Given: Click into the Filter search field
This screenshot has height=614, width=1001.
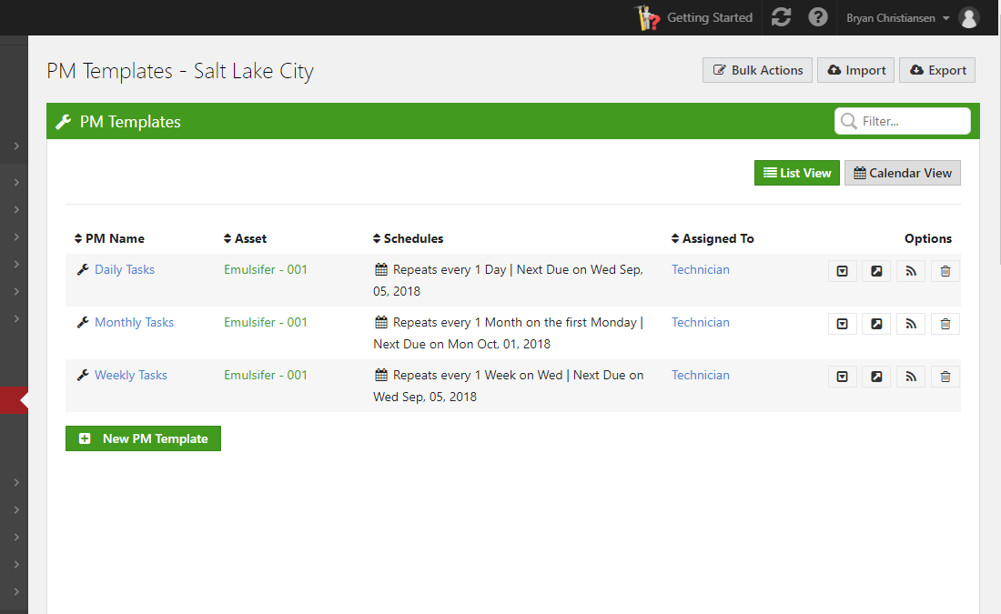Looking at the screenshot, I should (910, 121).
